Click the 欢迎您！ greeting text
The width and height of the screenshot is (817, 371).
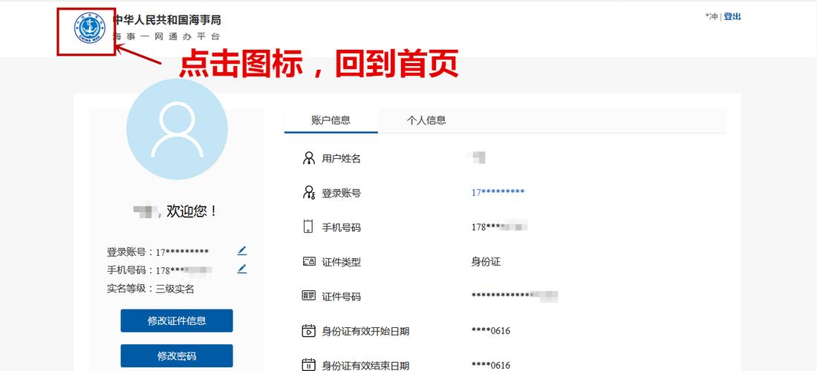click(191, 211)
